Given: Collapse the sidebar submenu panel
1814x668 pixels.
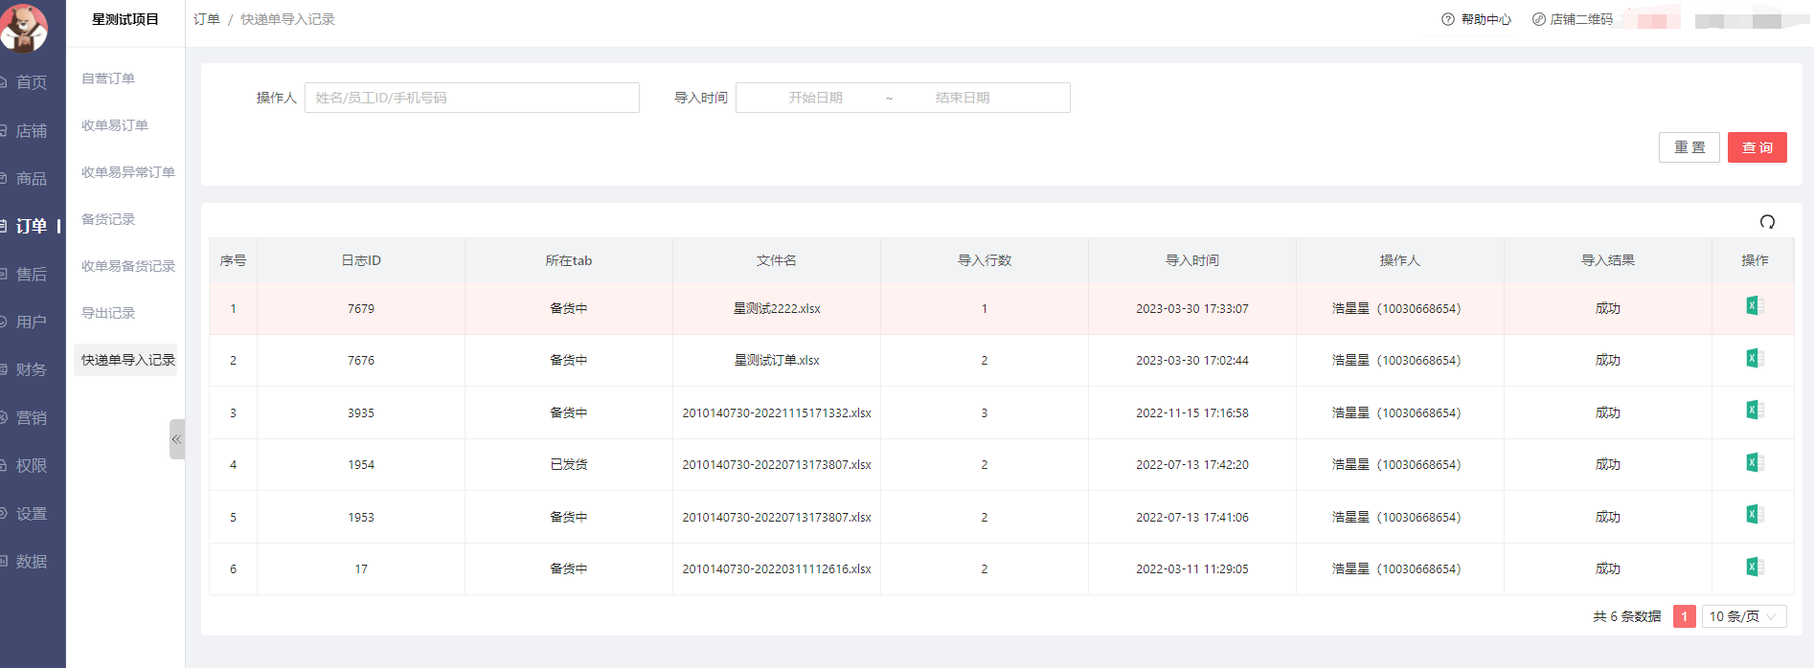Looking at the screenshot, I should [176, 439].
